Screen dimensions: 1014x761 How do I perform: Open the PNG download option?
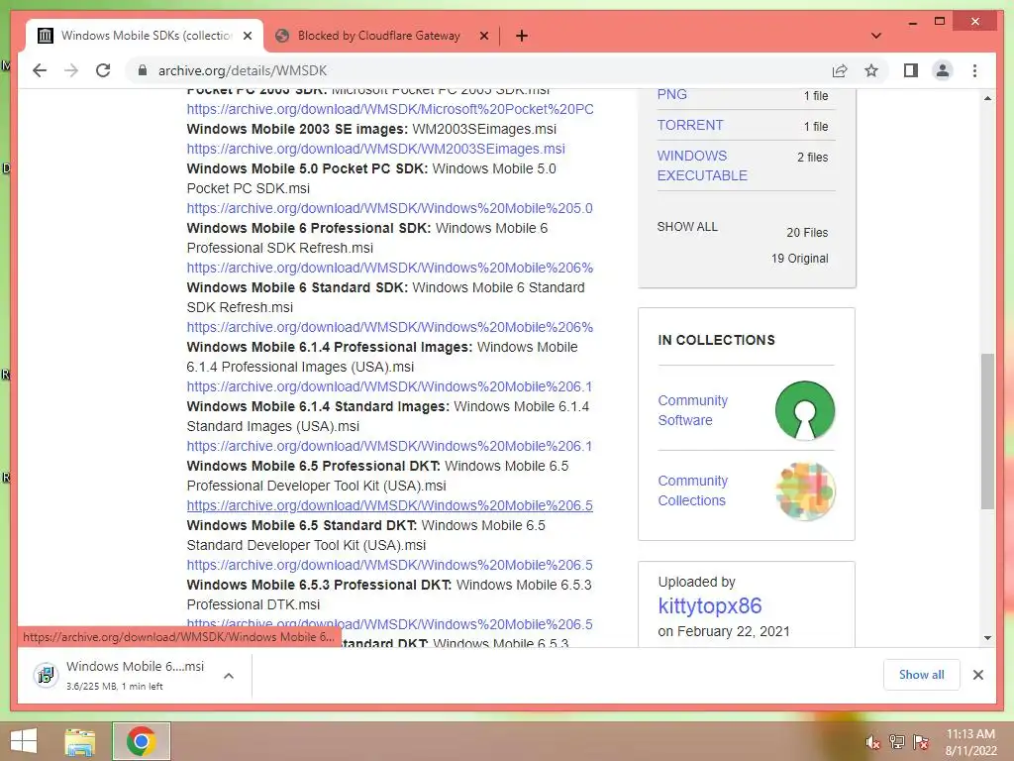click(x=672, y=94)
